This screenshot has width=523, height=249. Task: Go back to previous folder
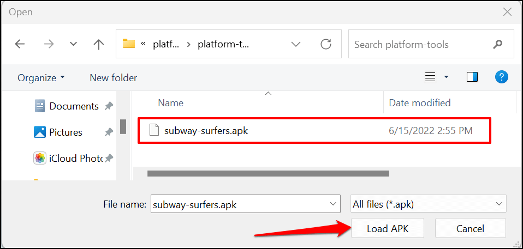(20, 45)
